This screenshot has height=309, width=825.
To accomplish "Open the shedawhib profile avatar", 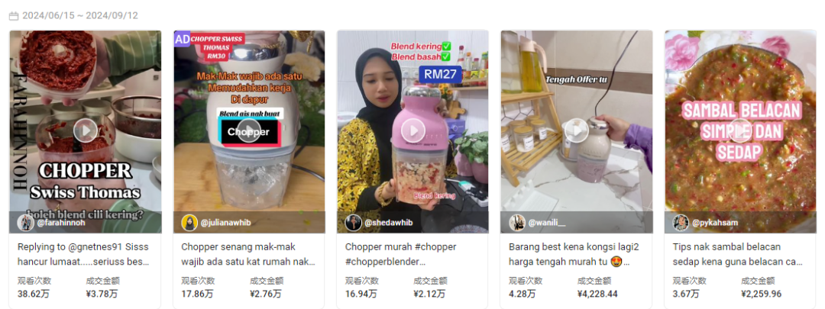I will pos(353,223).
